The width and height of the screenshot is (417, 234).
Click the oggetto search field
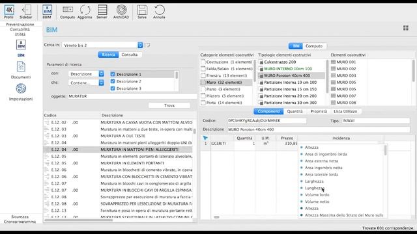(x=132, y=96)
